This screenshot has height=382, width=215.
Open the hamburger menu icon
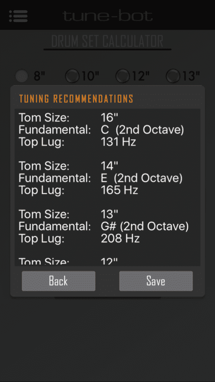point(18,16)
